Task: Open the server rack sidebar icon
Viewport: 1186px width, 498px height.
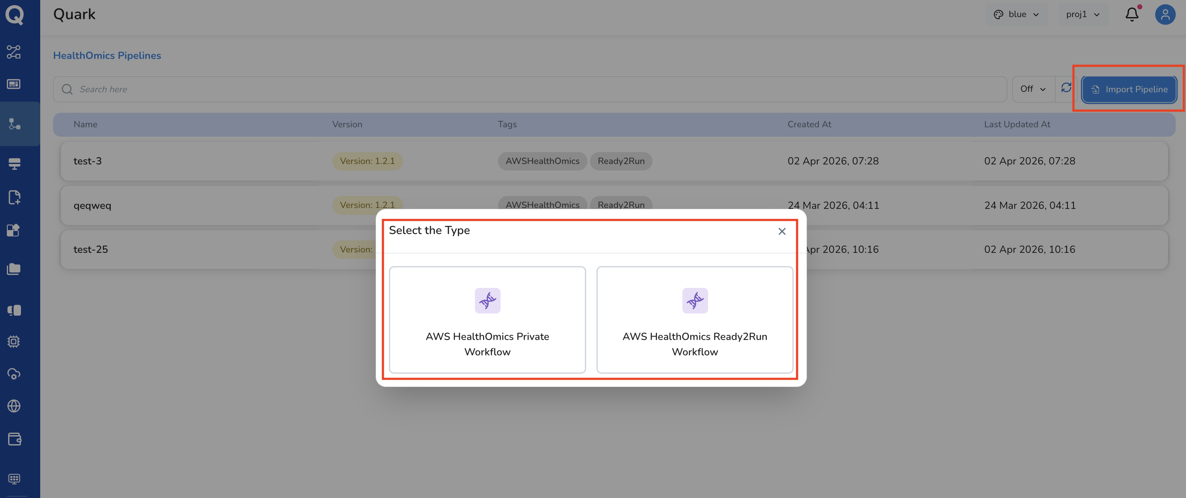Action: point(14,164)
